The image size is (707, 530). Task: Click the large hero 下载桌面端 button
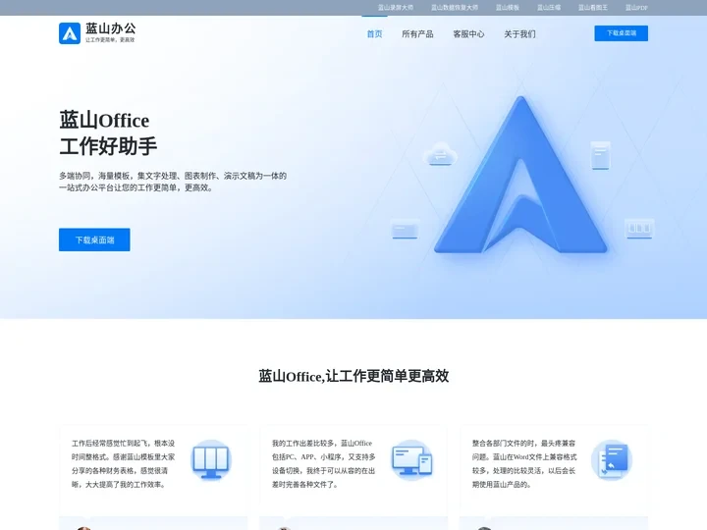click(x=94, y=239)
